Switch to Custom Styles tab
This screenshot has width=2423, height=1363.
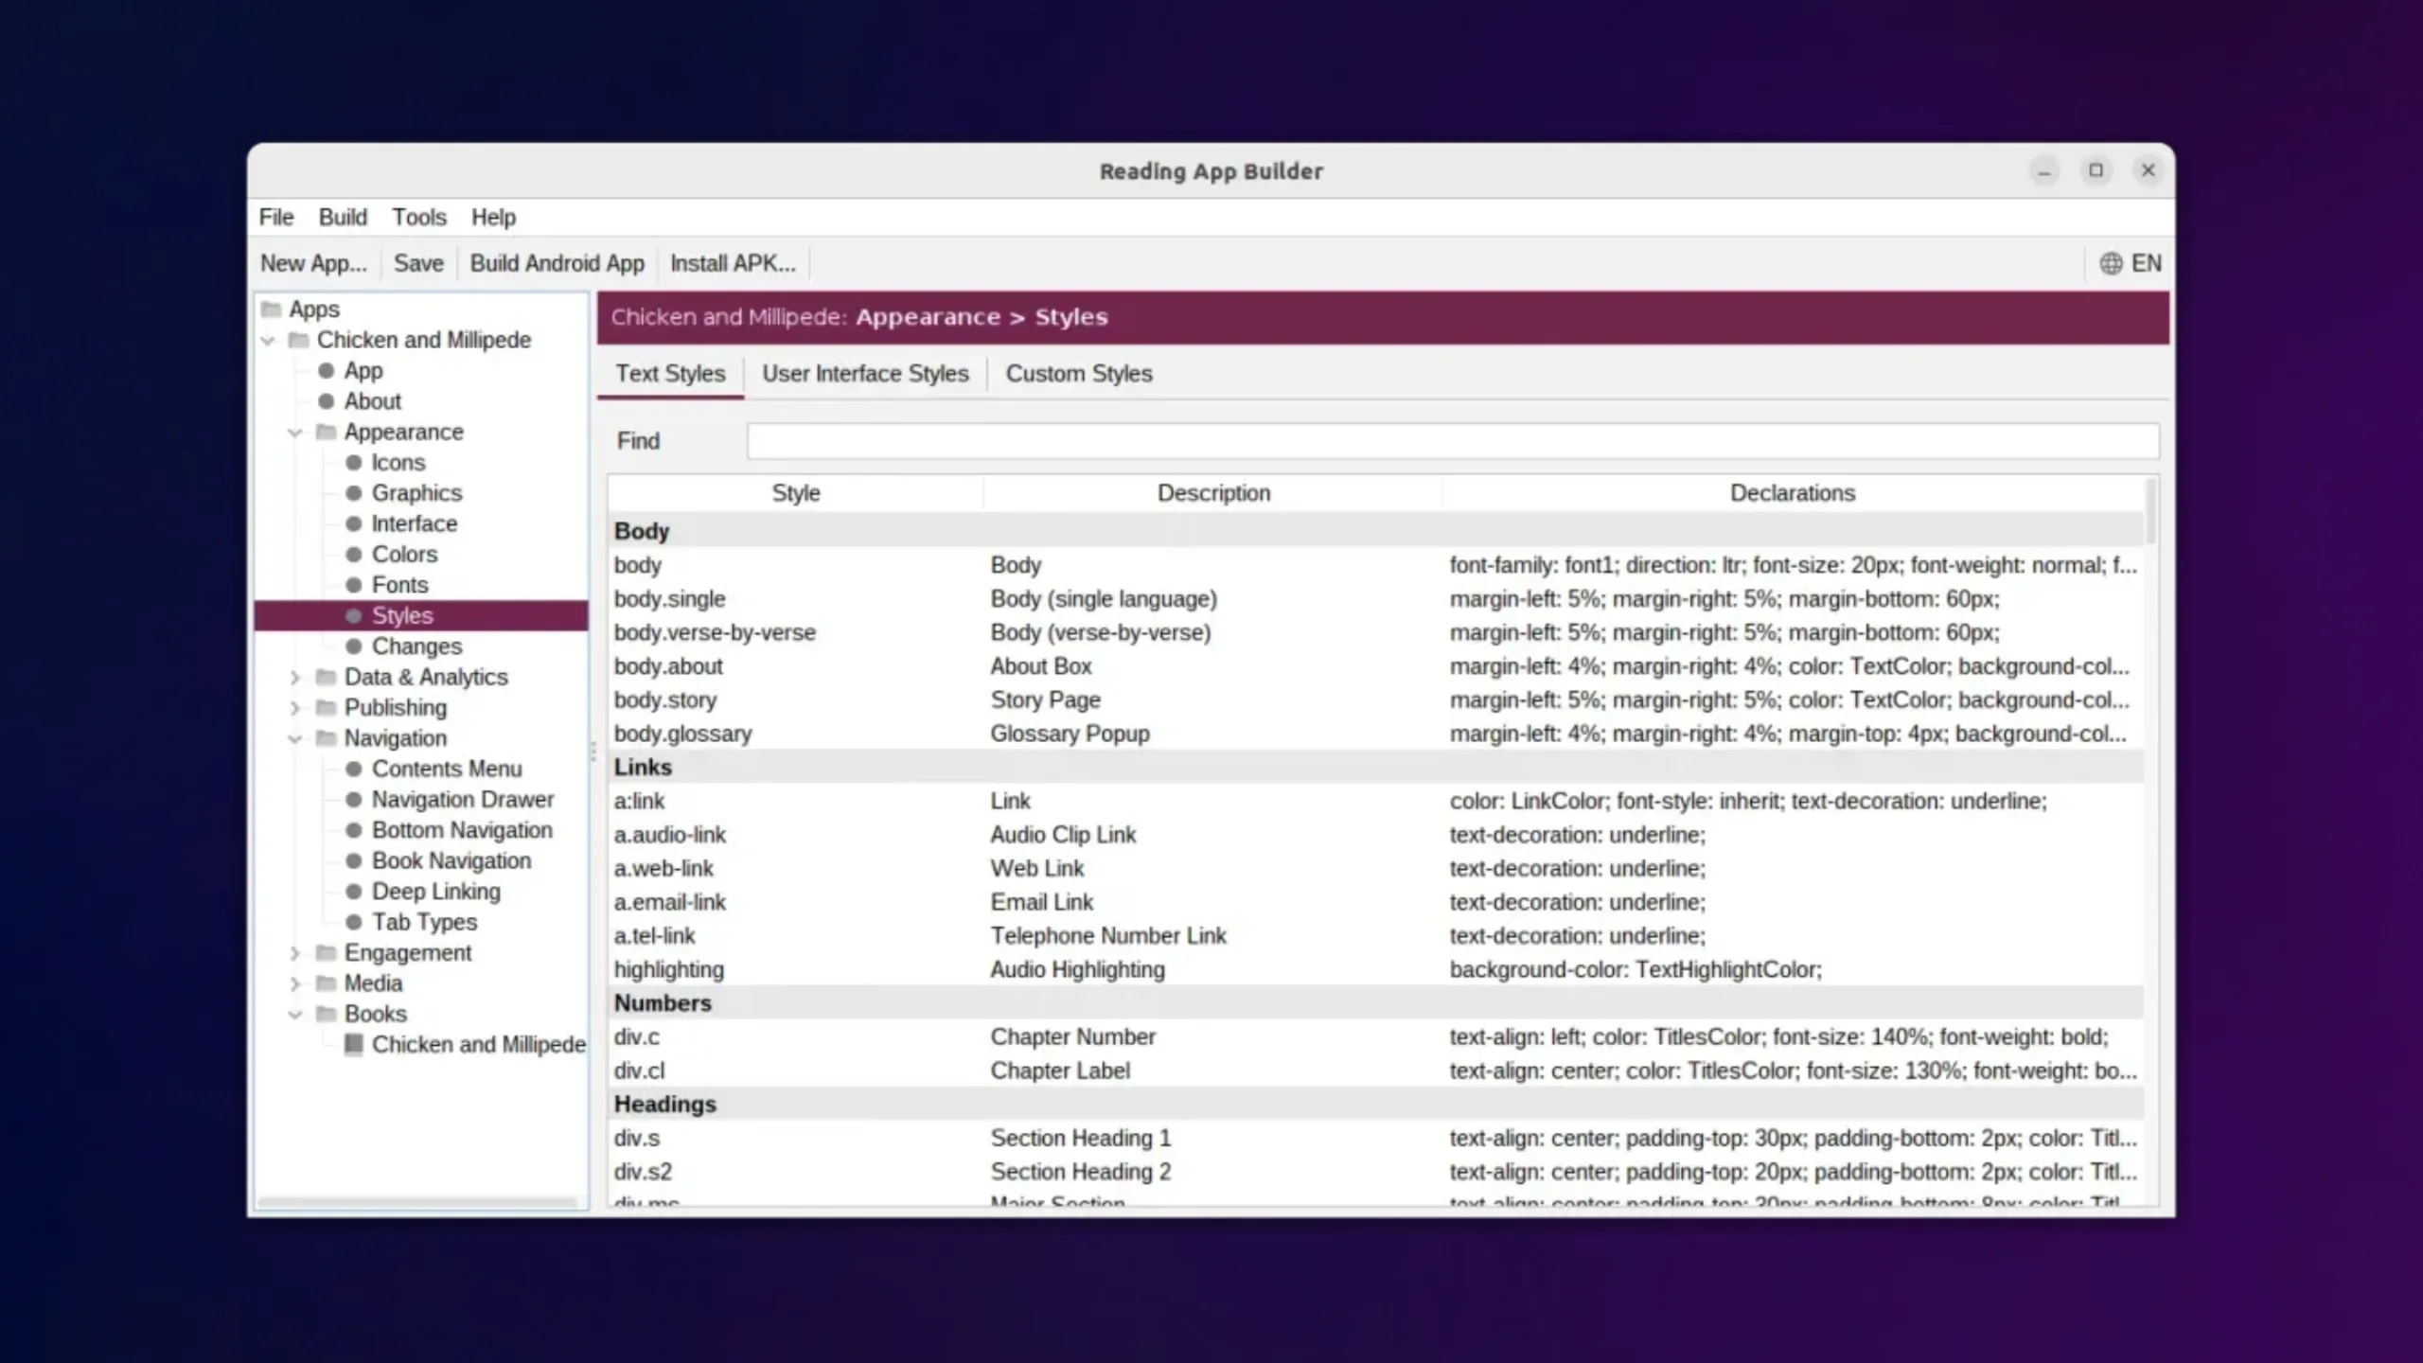[x=1079, y=374]
